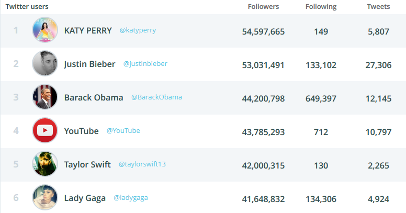
Task: Click the KATY PERRY name
Action: coord(88,30)
